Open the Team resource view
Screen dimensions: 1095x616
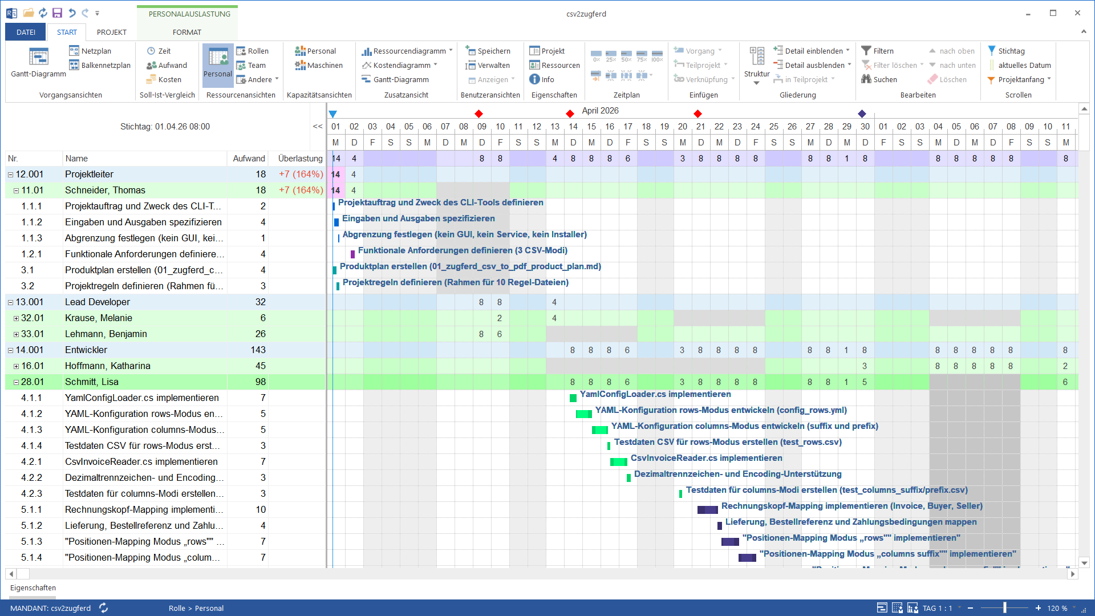tap(251, 65)
